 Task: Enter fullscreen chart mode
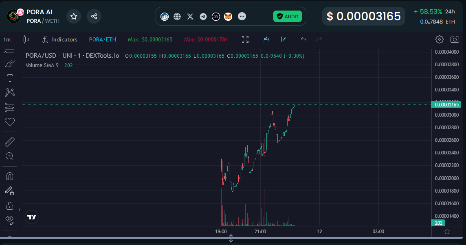point(245,39)
